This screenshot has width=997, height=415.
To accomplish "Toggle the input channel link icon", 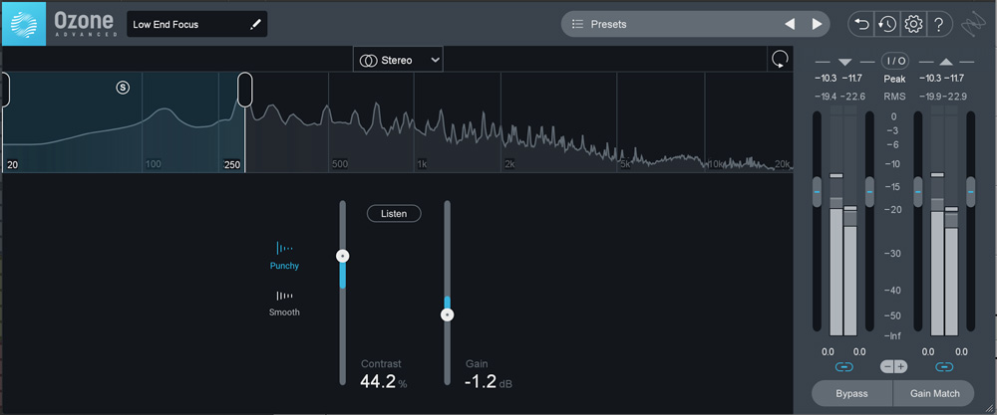I will (x=843, y=367).
